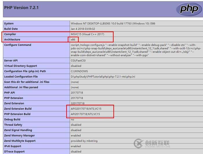
Task: Click the 'Debug Build' label
Action: coord(12,119)
